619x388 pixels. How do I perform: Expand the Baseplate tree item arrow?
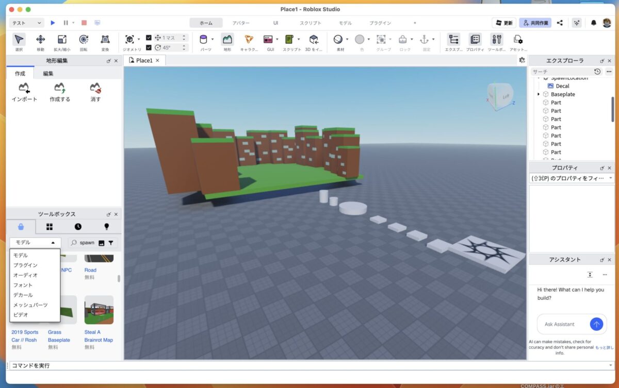(x=539, y=94)
